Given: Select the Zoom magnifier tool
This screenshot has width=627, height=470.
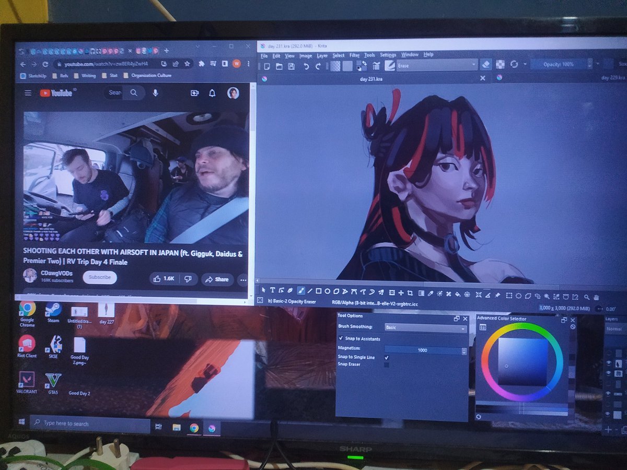Looking at the screenshot, I should click(586, 297).
